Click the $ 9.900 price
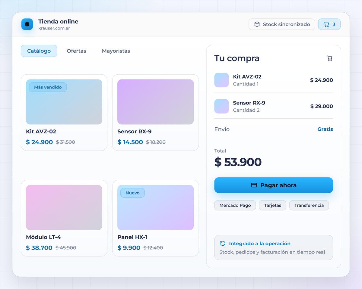362x289 pixels. tap(129, 248)
